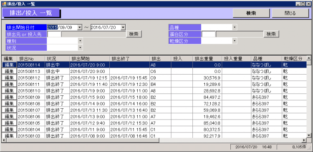
Task: Click 検索 next to 蛋白区分
Action: tap(271, 34)
